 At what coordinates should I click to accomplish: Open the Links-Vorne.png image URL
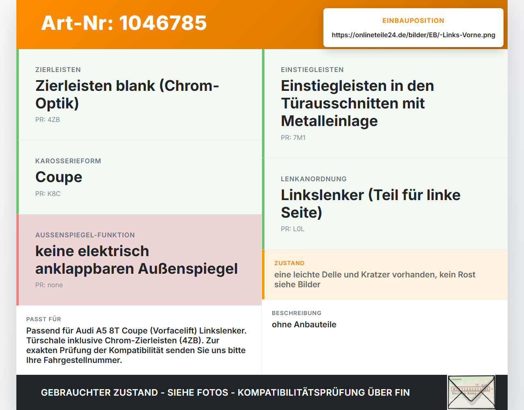(x=413, y=35)
